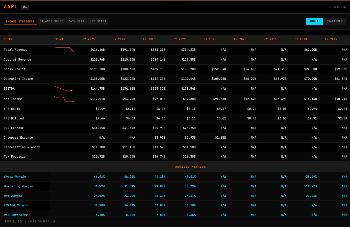
Task: Click the FY 2025 column header
Action: [89, 39]
